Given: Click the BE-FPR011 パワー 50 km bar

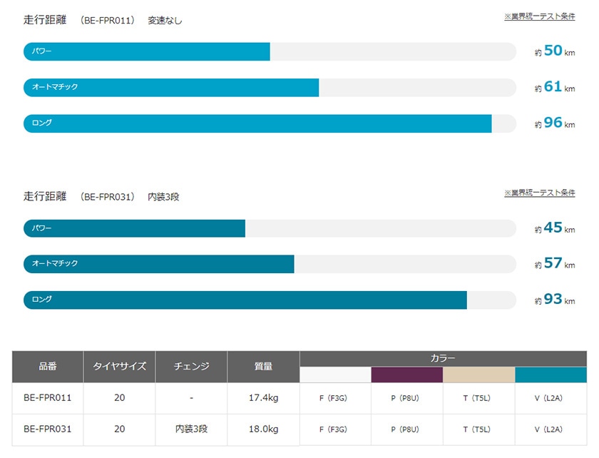Looking at the screenshot, I should point(270,51).
